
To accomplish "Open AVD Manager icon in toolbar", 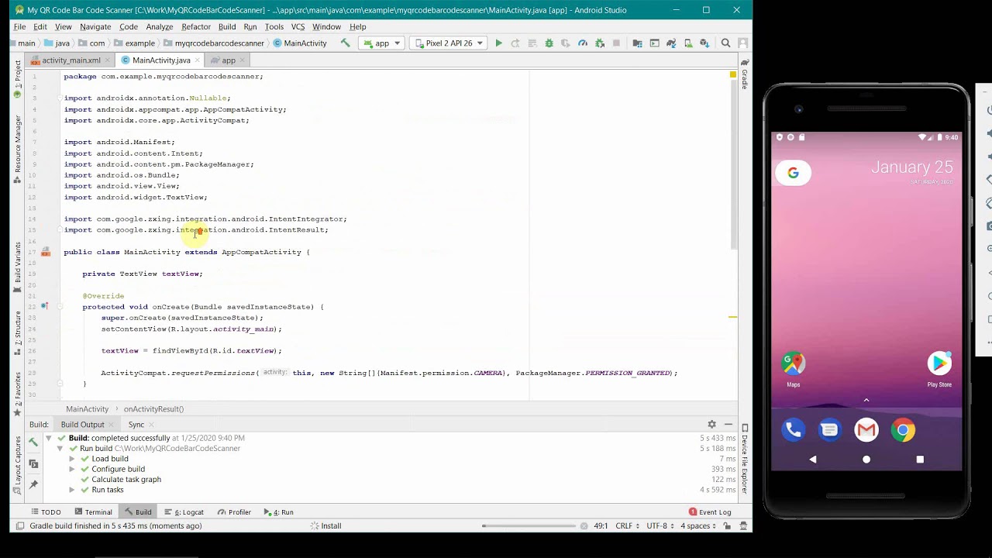I will 688,43.
